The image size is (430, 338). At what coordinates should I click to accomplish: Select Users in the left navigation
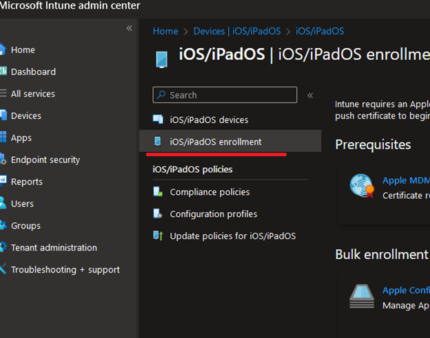23,204
